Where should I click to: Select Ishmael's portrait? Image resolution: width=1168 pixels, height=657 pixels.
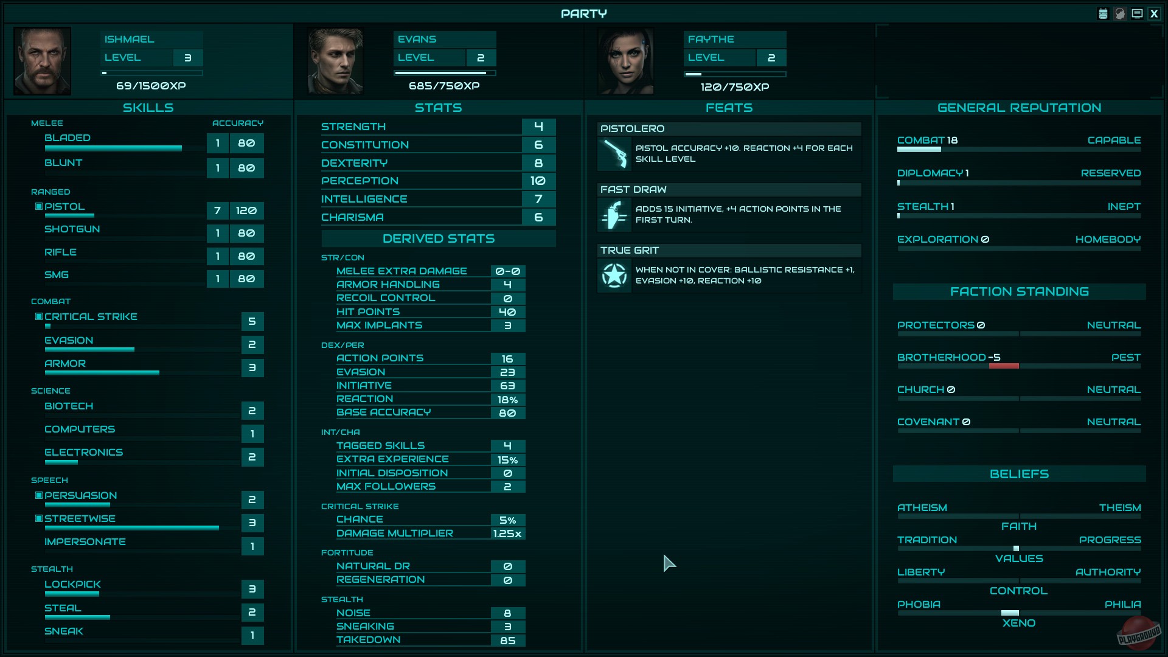click(x=42, y=61)
